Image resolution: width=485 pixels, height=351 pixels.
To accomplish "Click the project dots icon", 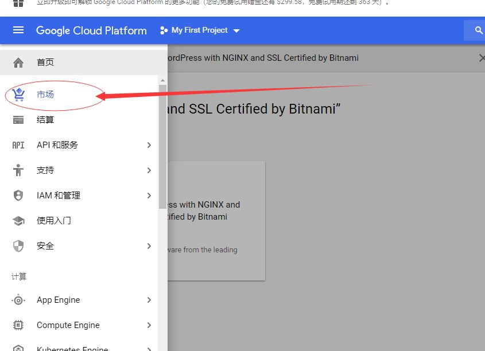I will [x=164, y=30].
